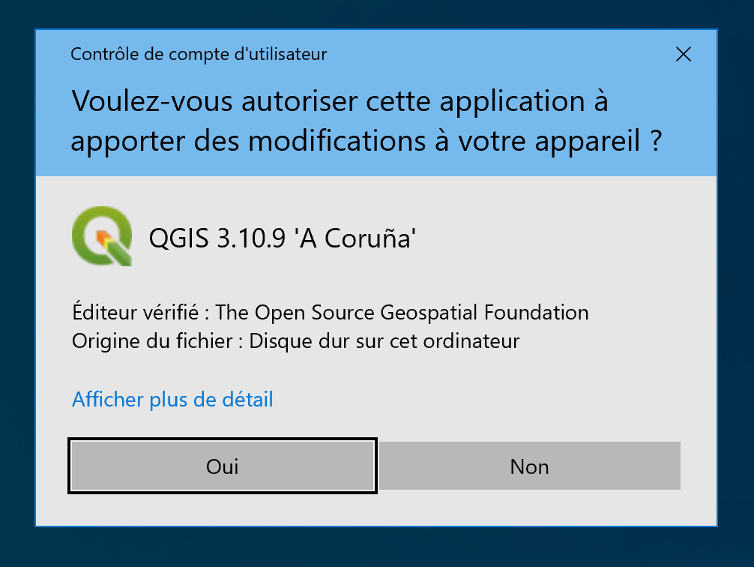Click the "Voulez-vous autoriser cette application" heading line

tap(340, 100)
